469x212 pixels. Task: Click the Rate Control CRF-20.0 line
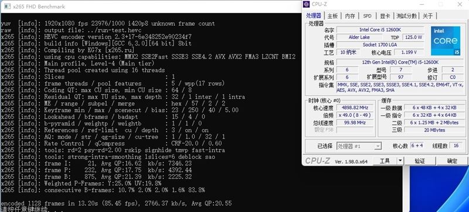[x=111, y=144]
